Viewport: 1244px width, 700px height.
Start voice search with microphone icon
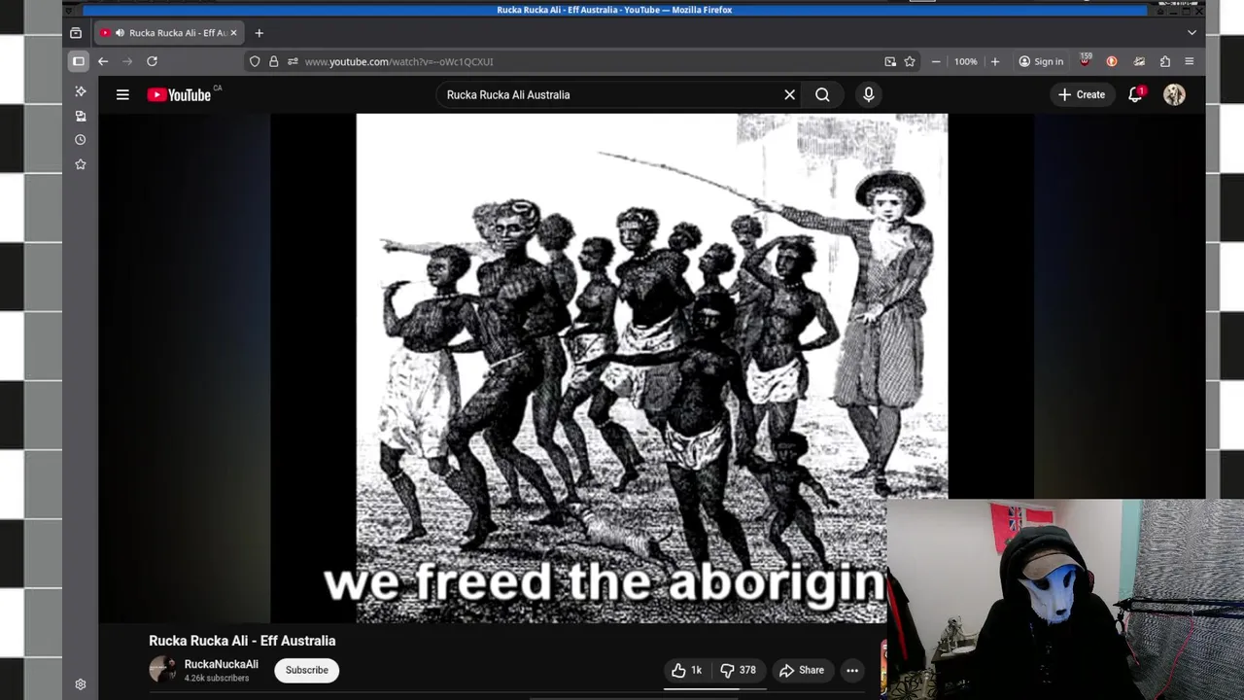[x=869, y=94]
